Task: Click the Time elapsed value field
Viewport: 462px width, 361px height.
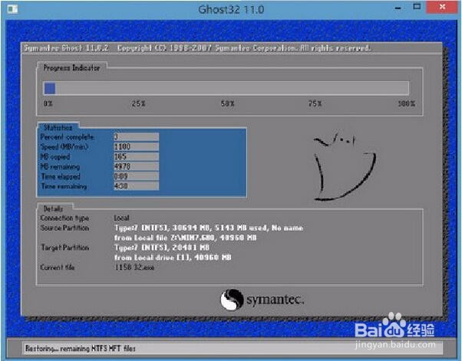Action: click(x=136, y=176)
